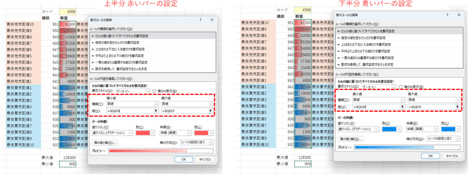472x176 pixels.
Task: Select yellow code cell 4506 behind blue-bar dialog
Action: (x=303, y=10)
